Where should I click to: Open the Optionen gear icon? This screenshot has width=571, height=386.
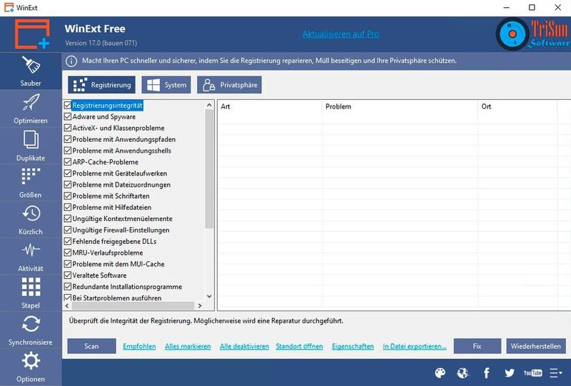pyautogui.click(x=31, y=367)
